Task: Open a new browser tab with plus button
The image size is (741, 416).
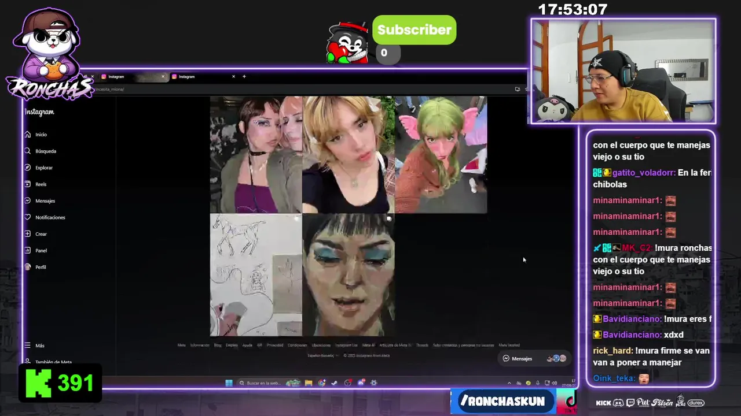Action: pyautogui.click(x=244, y=76)
